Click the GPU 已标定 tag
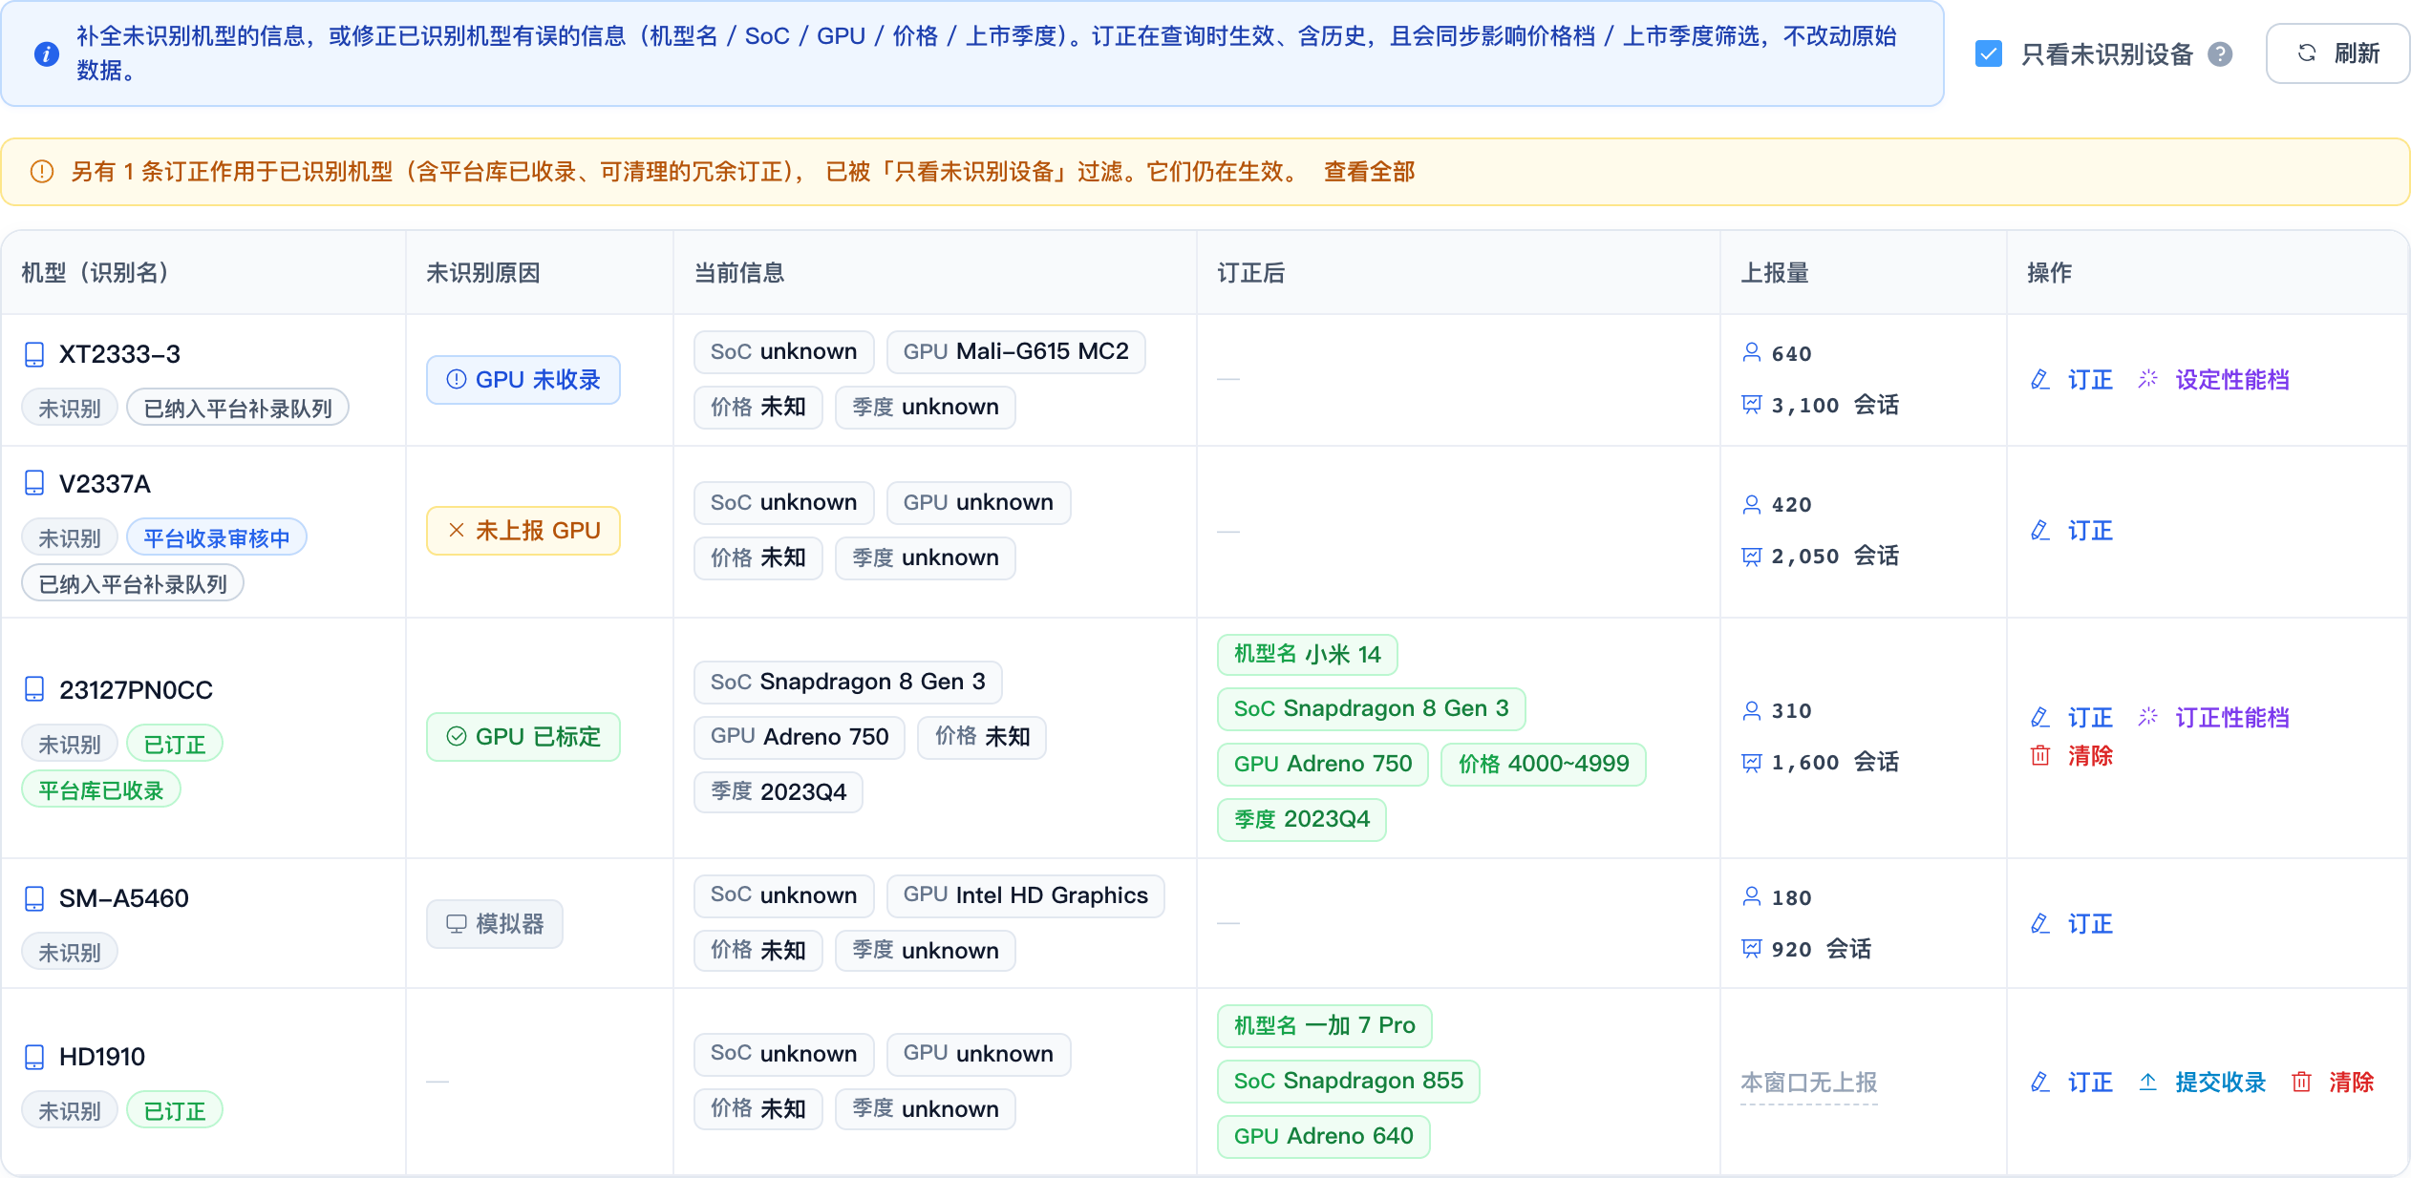The image size is (2411, 1178). tap(523, 737)
